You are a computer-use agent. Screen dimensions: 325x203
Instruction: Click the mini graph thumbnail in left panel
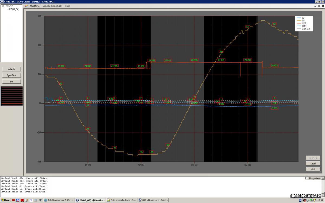[11, 96]
